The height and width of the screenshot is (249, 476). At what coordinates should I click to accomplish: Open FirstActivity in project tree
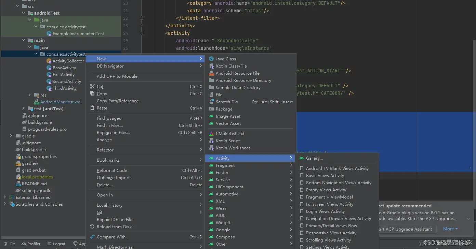coord(64,75)
